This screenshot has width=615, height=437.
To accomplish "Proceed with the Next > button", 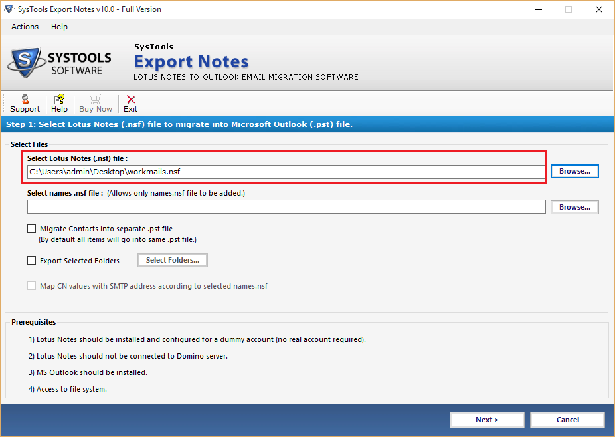I will [487, 420].
